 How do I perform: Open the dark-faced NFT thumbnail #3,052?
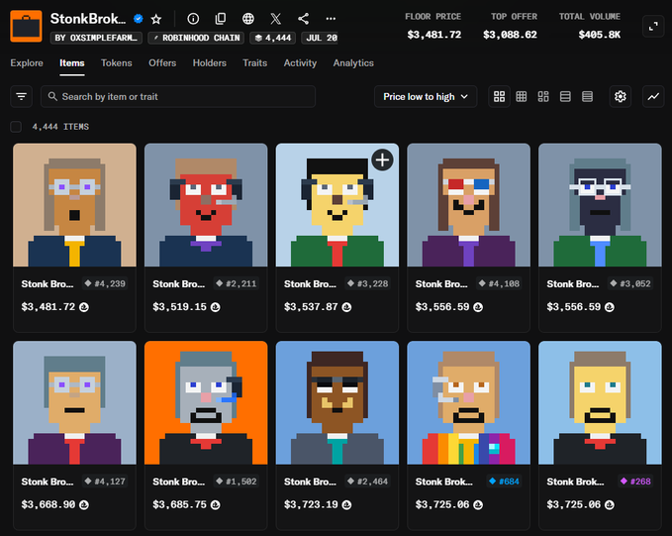click(x=600, y=205)
